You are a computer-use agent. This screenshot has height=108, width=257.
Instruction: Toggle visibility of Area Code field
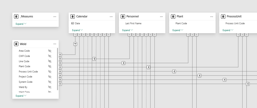(x=50, y=51)
